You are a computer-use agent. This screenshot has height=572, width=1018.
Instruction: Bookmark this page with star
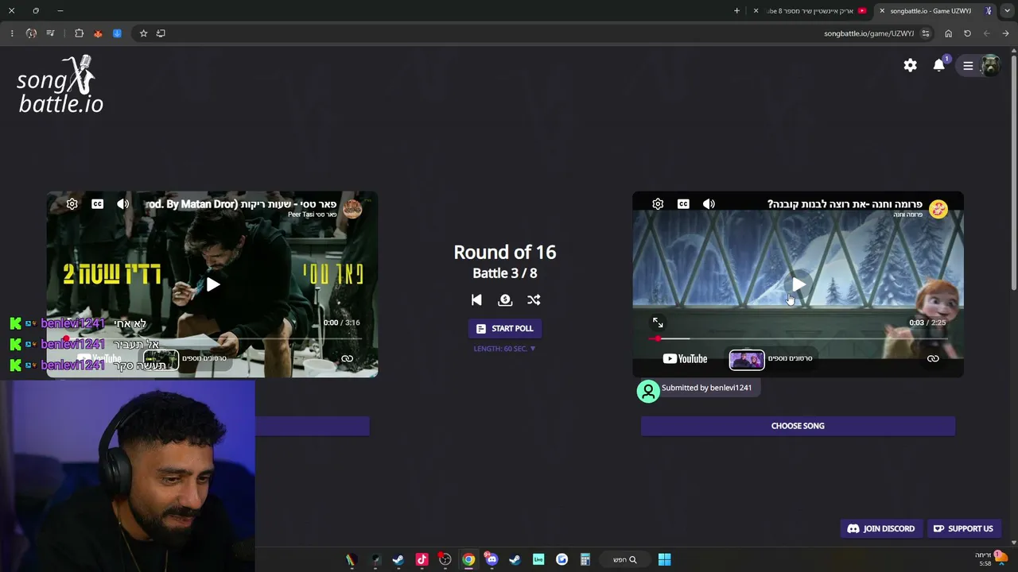[143, 33]
